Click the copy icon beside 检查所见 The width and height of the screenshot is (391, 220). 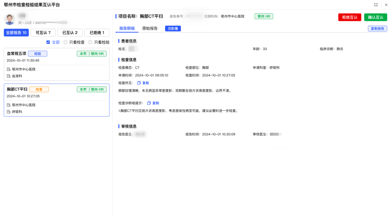139,83
